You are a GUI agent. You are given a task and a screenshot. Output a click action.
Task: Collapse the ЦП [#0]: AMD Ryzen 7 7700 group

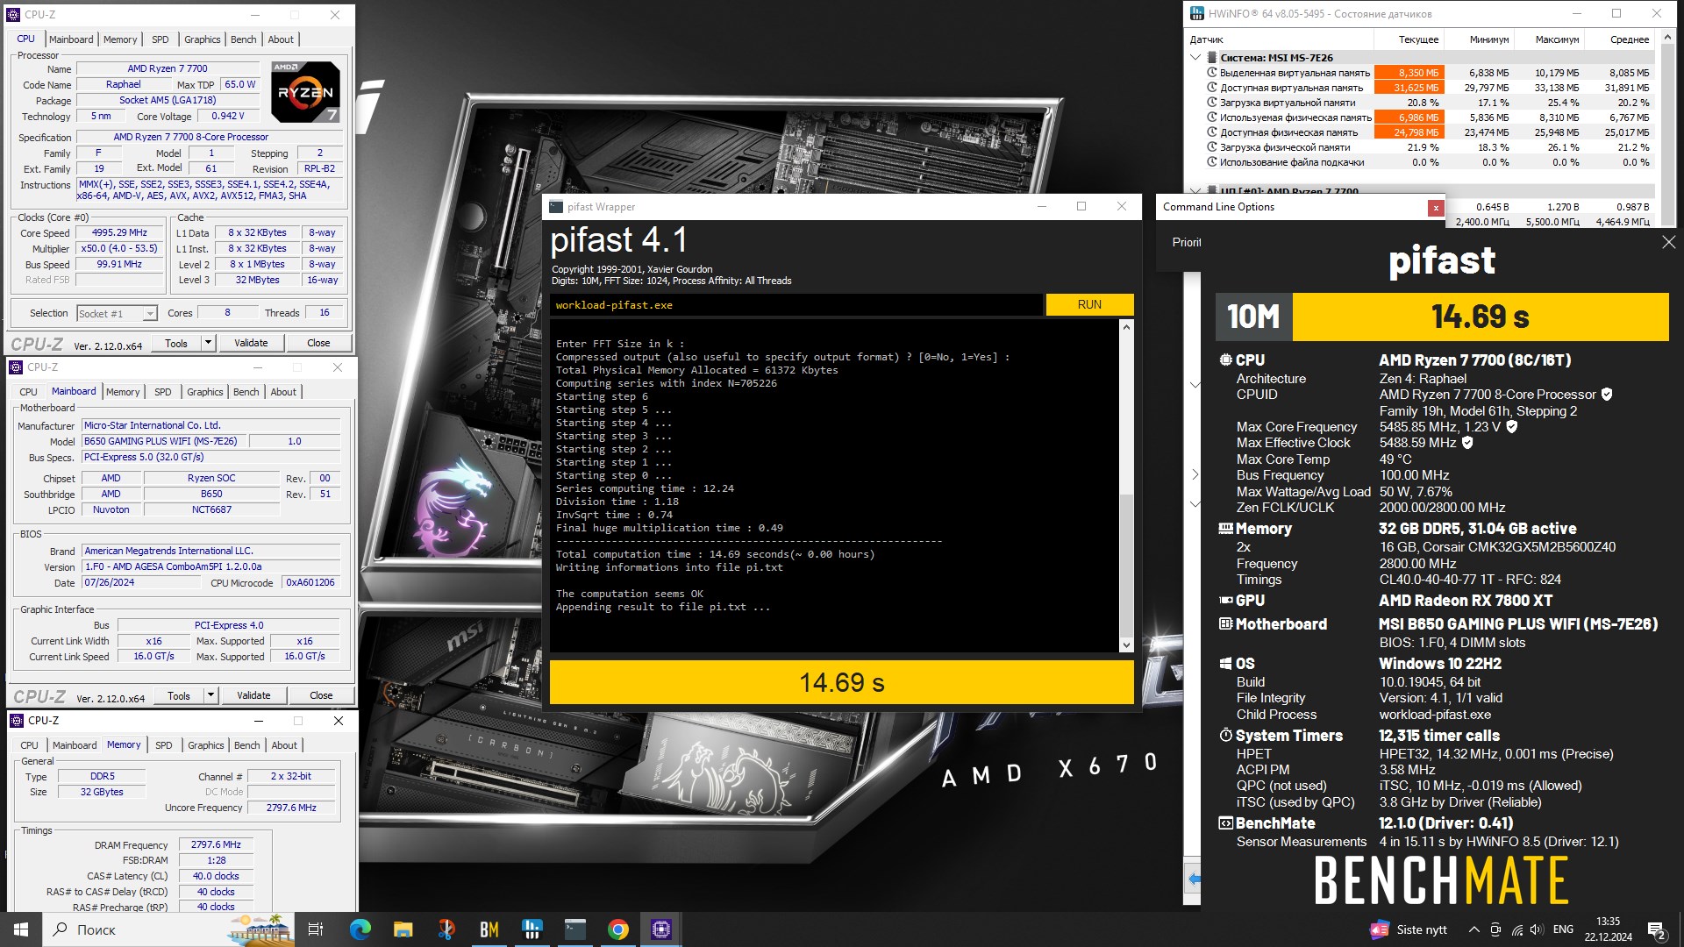click(x=1195, y=190)
